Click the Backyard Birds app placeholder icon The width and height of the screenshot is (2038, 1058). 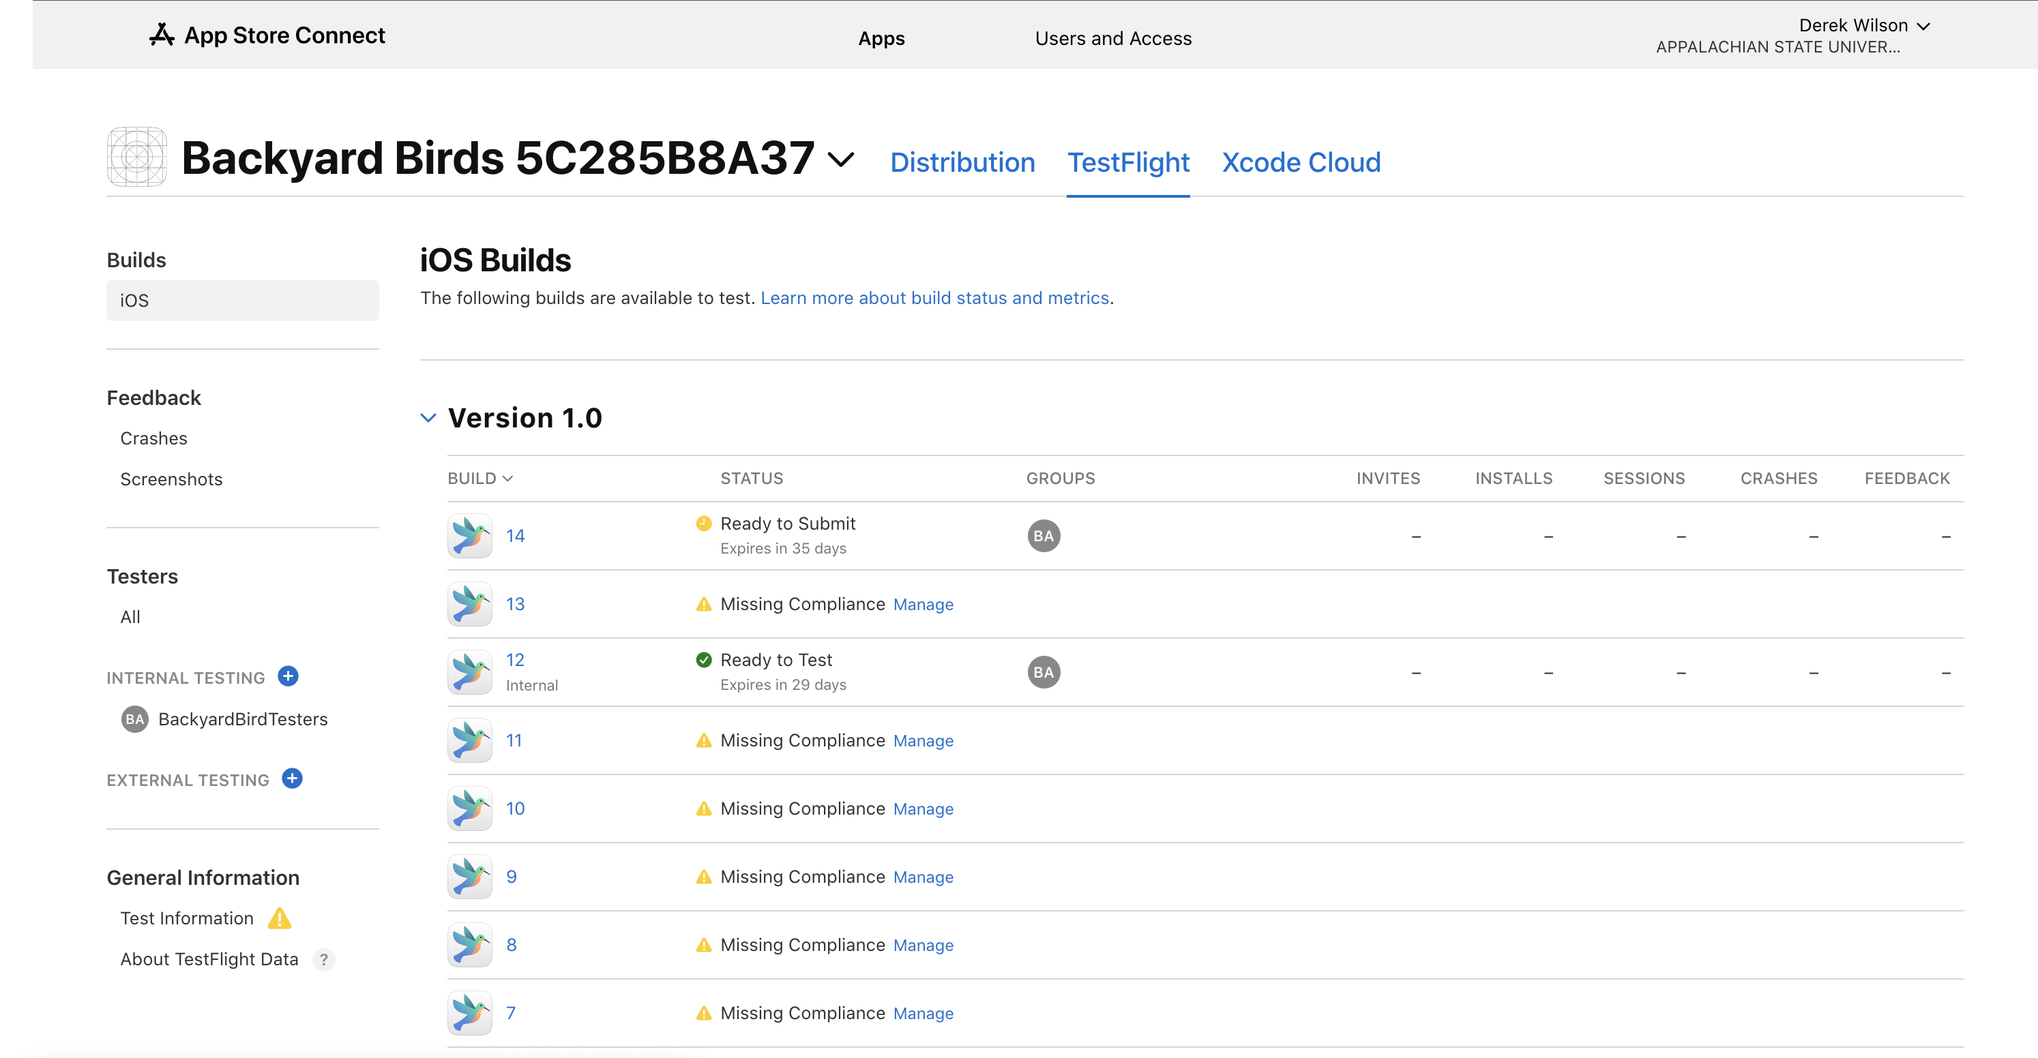pos(136,157)
